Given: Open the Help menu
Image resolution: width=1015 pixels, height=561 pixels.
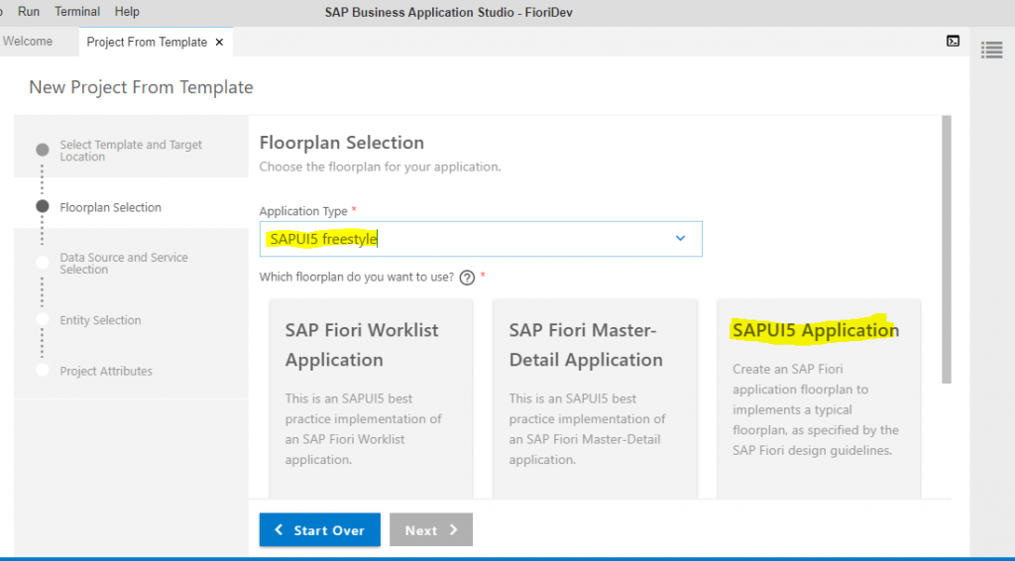Looking at the screenshot, I should [127, 12].
